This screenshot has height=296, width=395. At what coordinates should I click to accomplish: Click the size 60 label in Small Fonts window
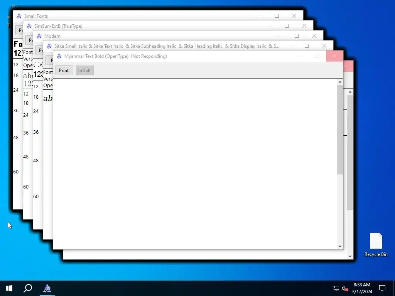pos(16,172)
